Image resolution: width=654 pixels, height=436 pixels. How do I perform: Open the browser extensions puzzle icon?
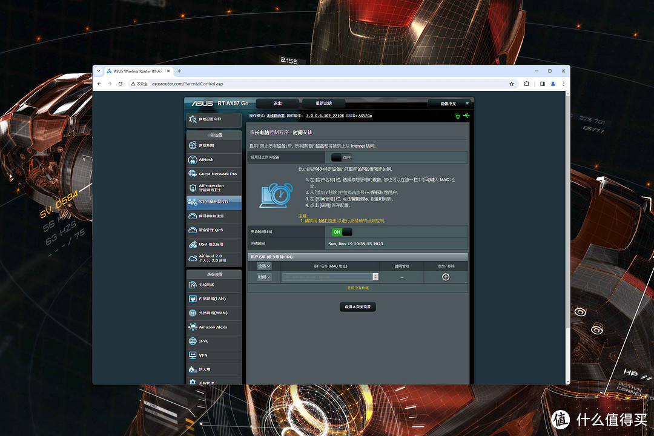tap(527, 84)
